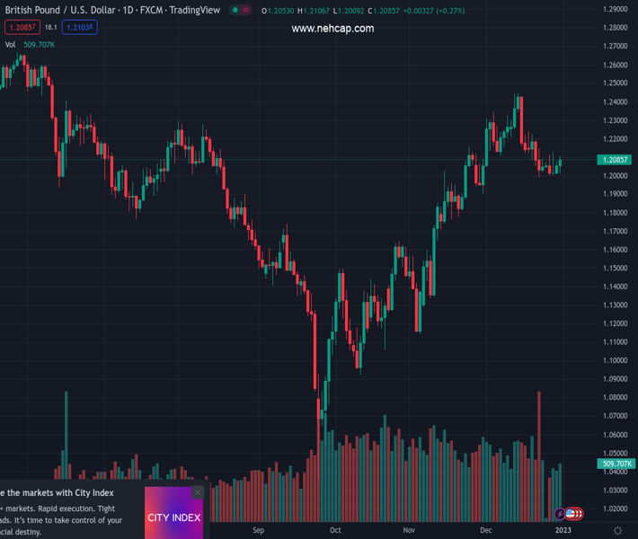Click the spread value 18.1
Screen dimensions: 638x539
[x=51, y=27]
